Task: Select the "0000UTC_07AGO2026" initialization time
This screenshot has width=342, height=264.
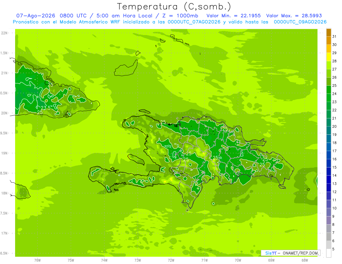Action: (194, 22)
